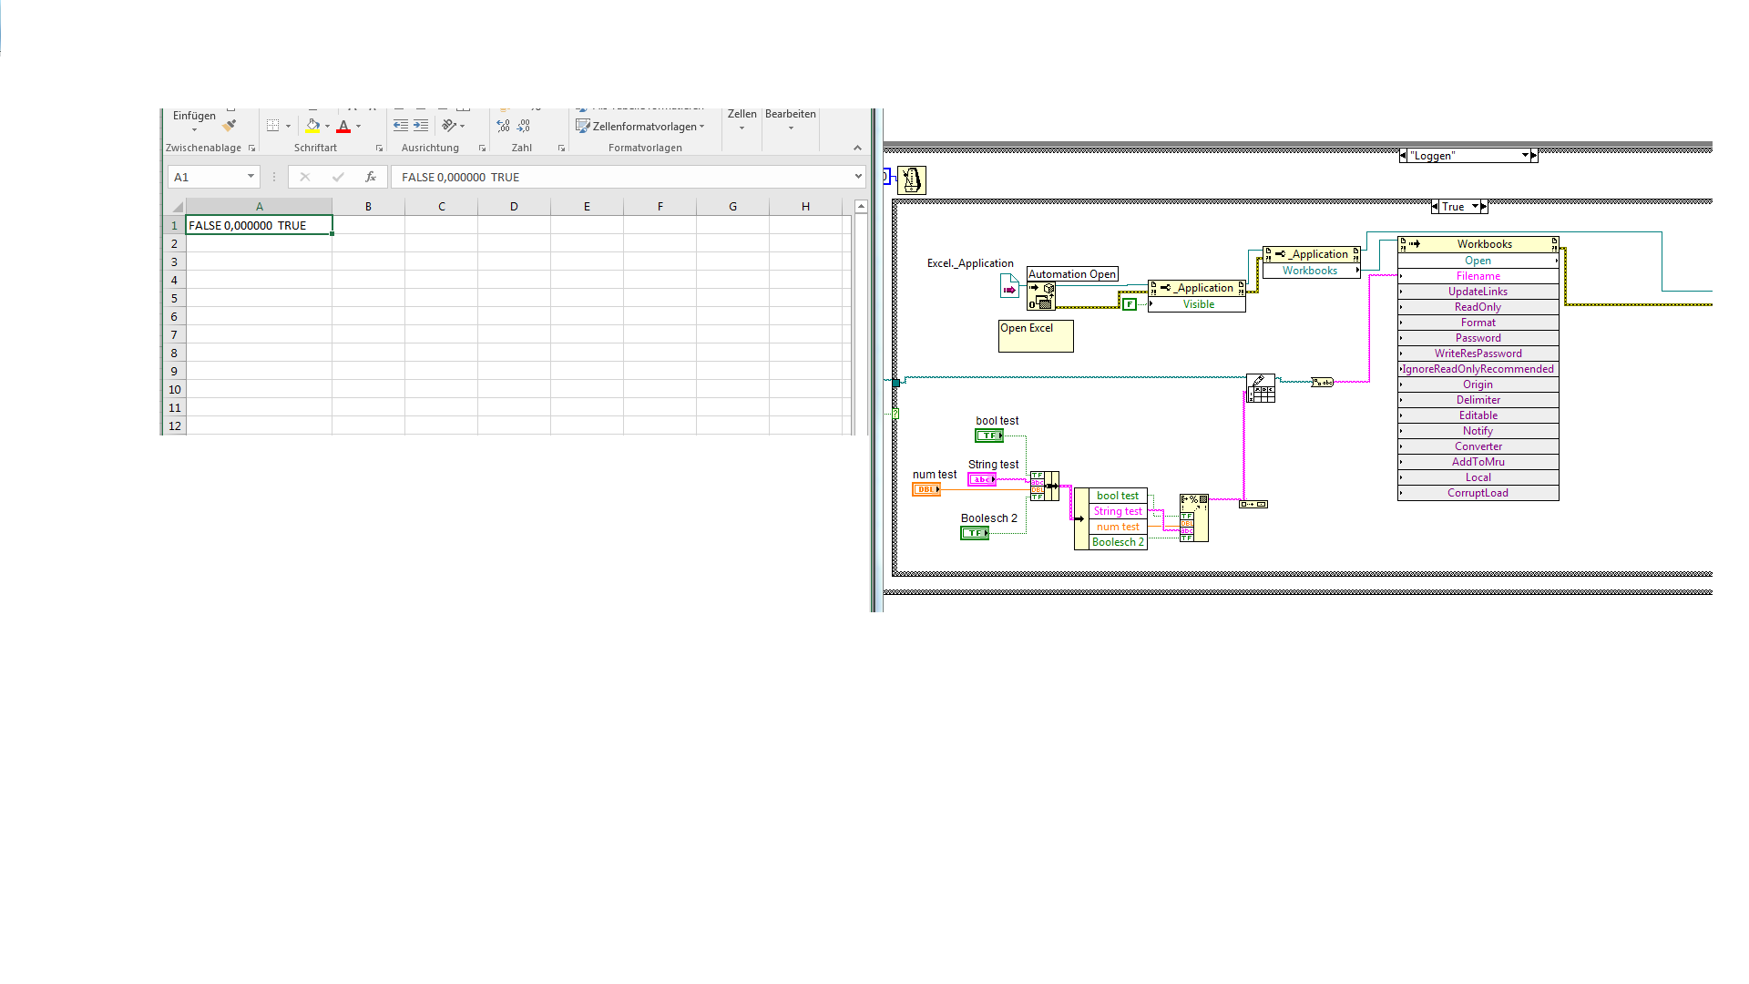The image size is (1749, 984).
Task: Click the Automation Open node icon
Action: [x=1041, y=297]
